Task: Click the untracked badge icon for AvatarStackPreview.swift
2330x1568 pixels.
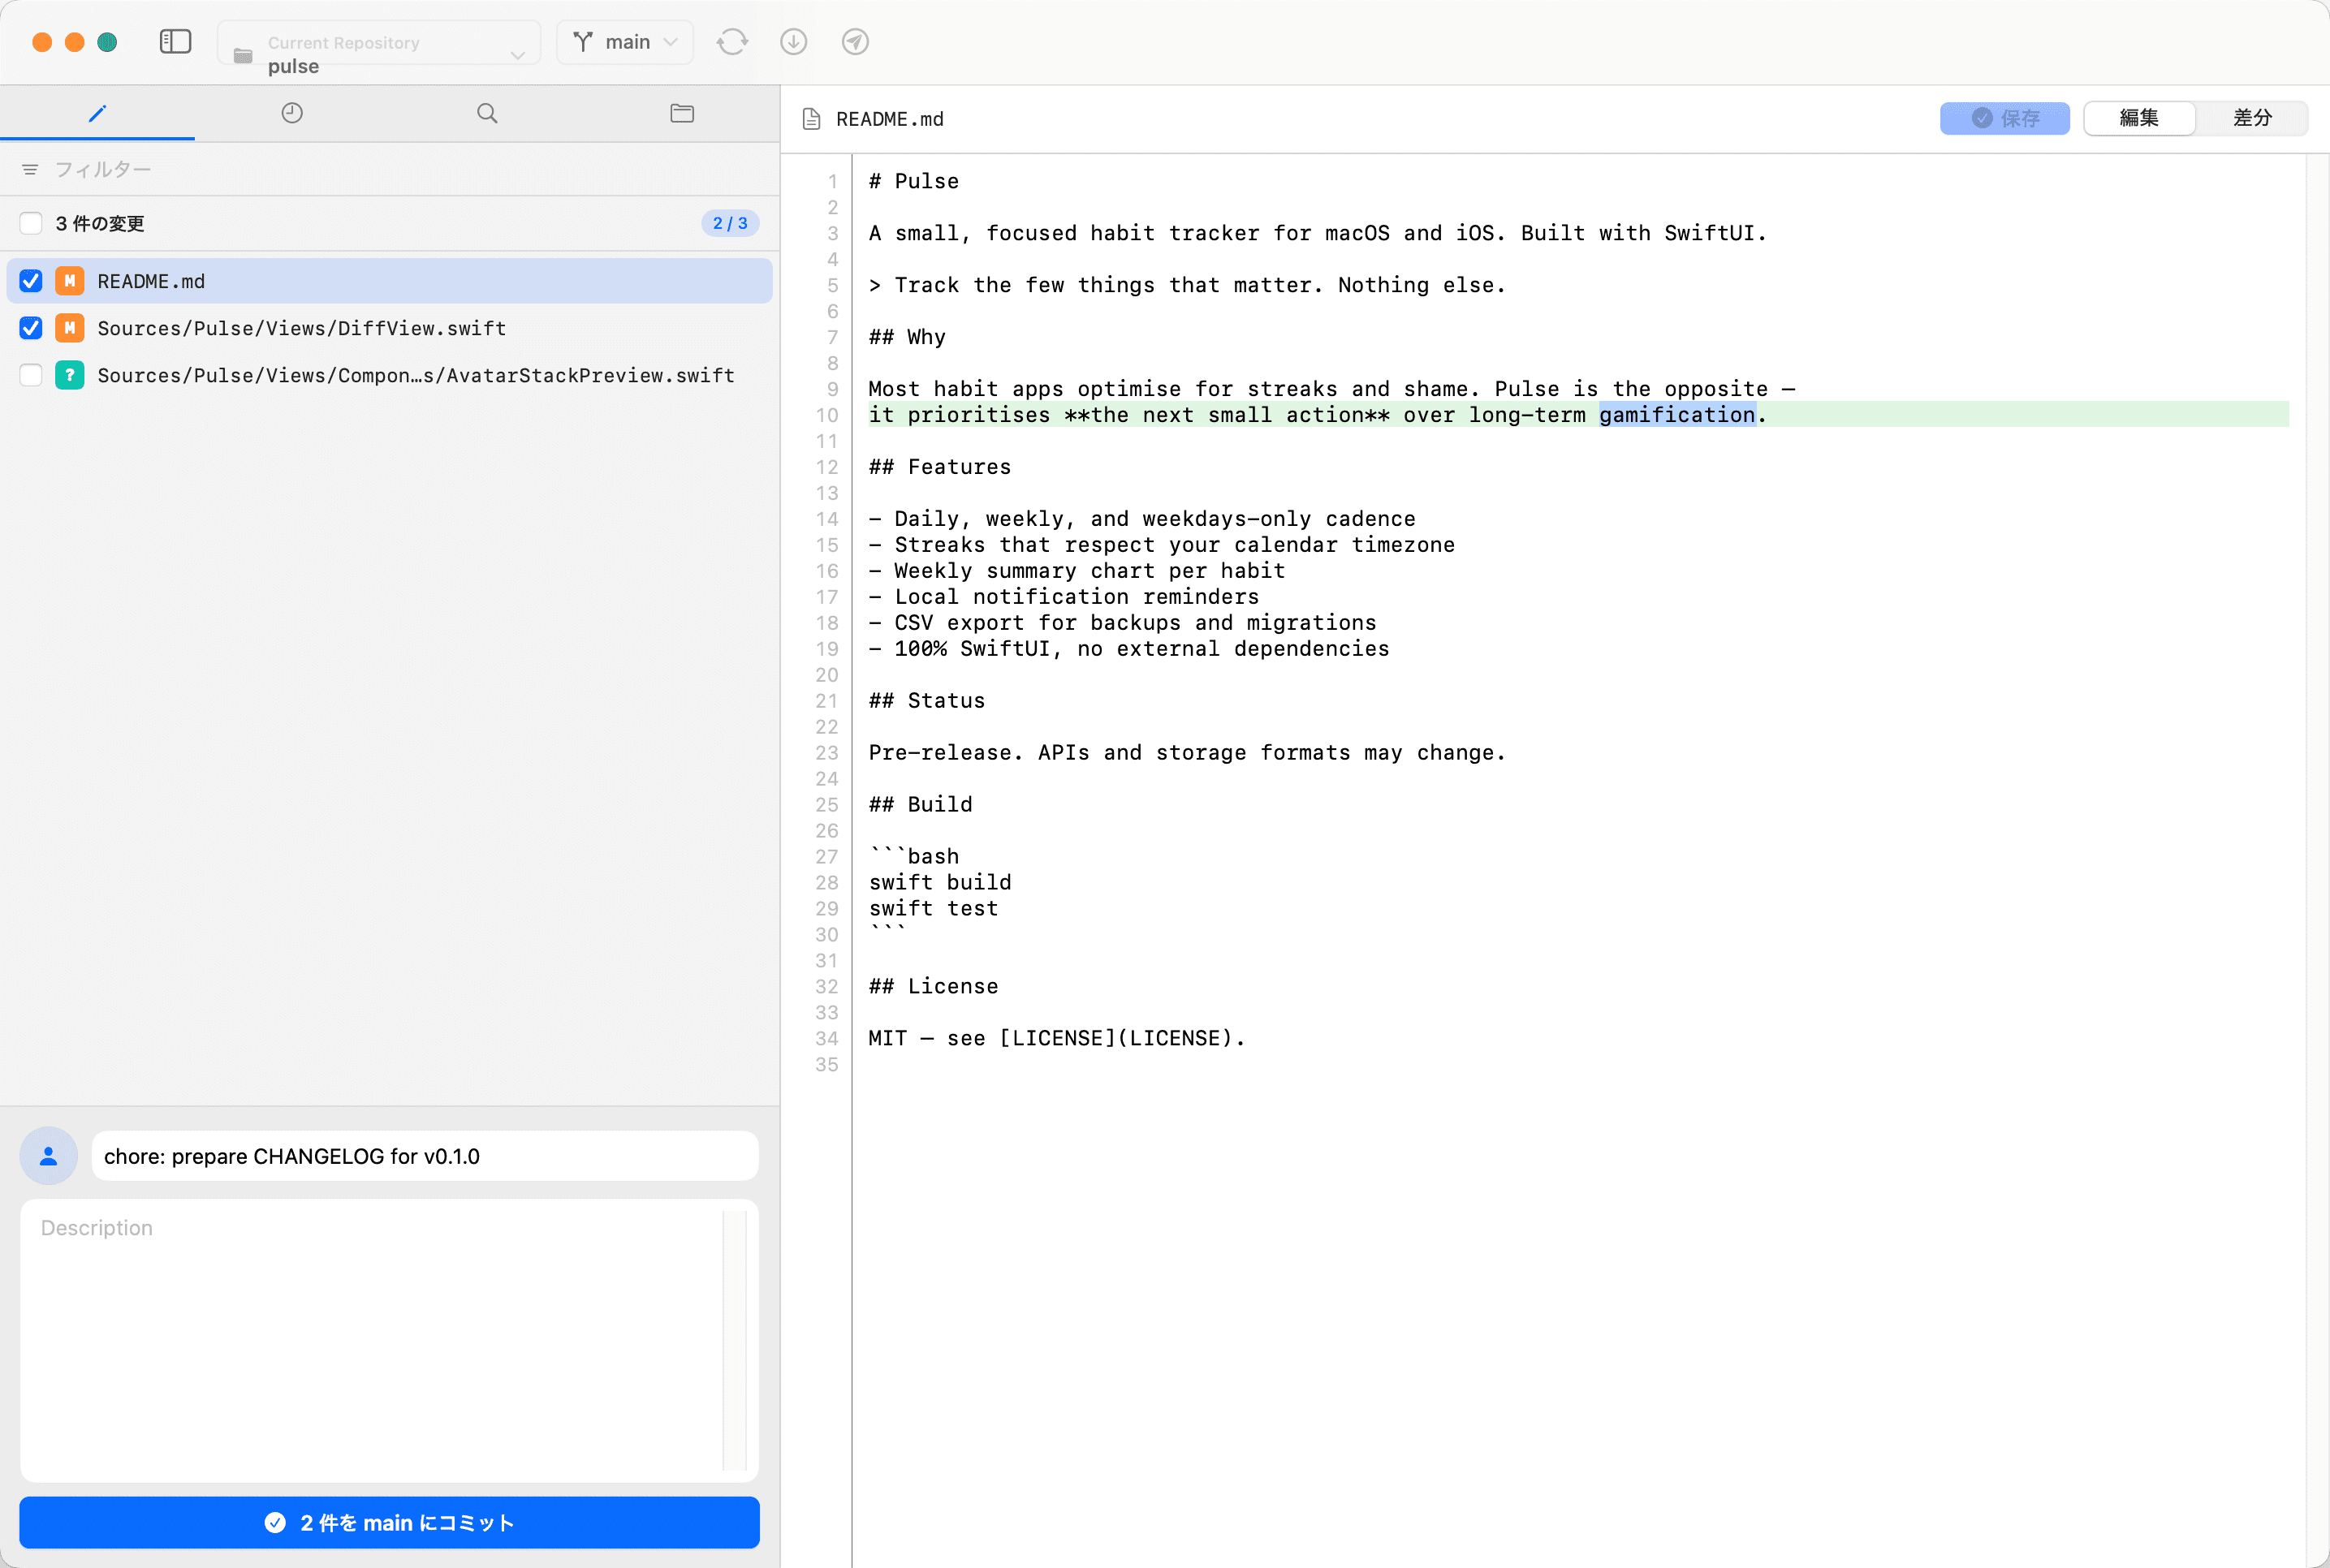Action: click(x=69, y=375)
